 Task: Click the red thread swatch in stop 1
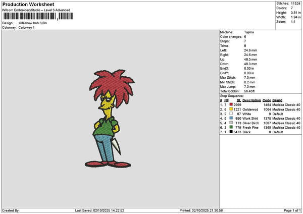point(231,104)
